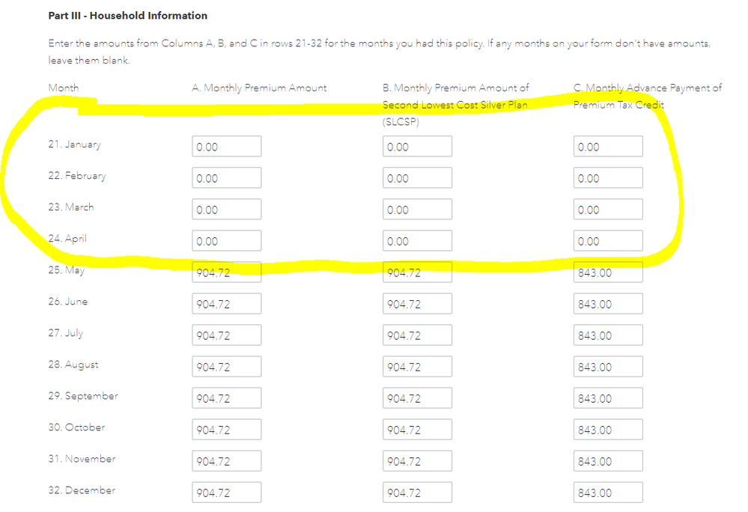Image resolution: width=748 pixels, height=512 pixels.
Task: Select February Advance Payment credit field
Action: point(608,178)
